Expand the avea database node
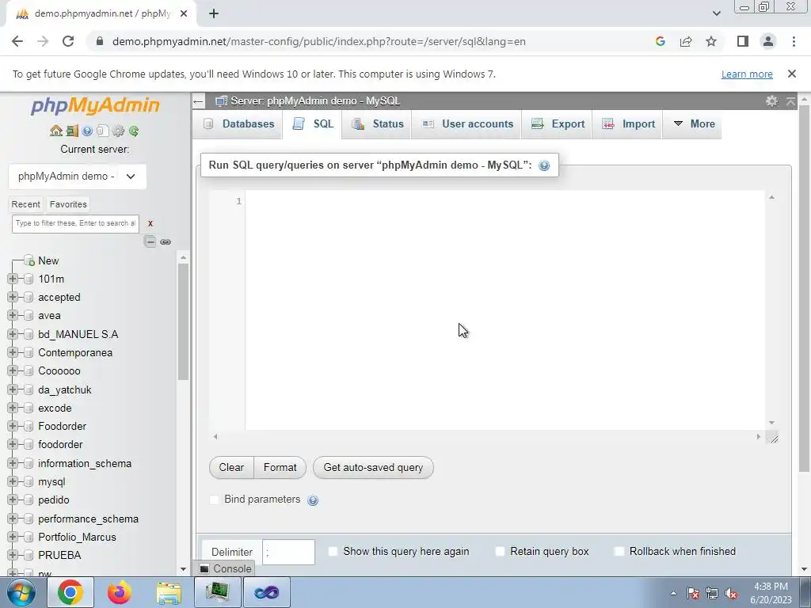This screenshot has width=811, height=608. (13, 315)
